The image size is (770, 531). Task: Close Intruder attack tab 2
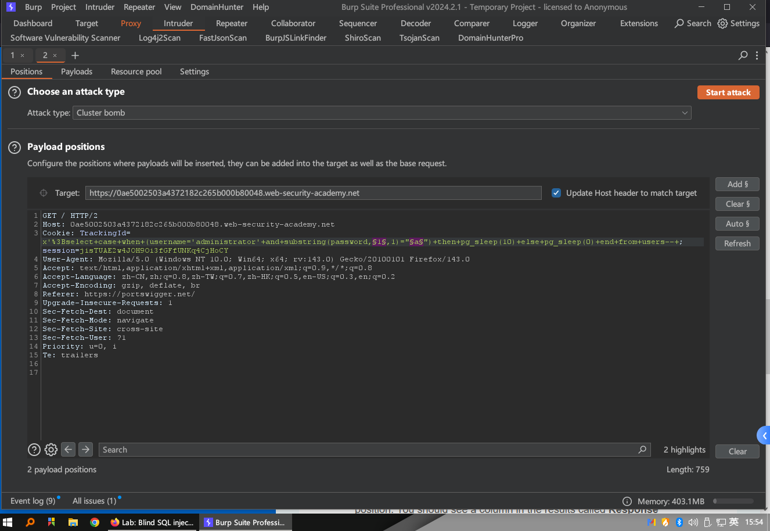point(55,56)
